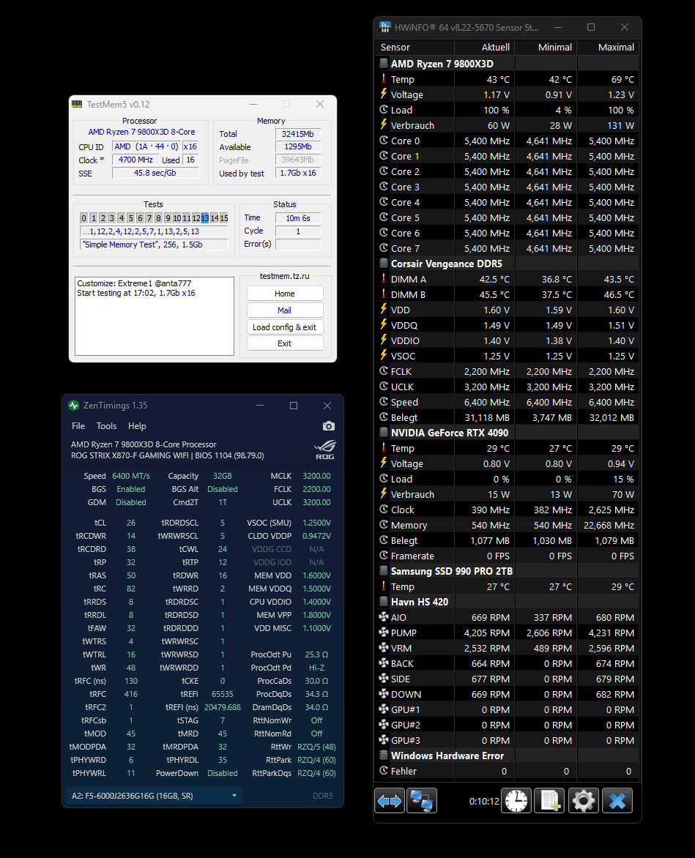The image size is (695, 858).
Task: Click the Time field showing 10m 6s
Action: click(x=298, y=217)
